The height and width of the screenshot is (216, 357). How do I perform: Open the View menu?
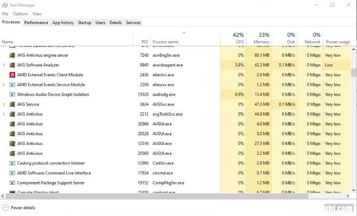tap(37, 14)
